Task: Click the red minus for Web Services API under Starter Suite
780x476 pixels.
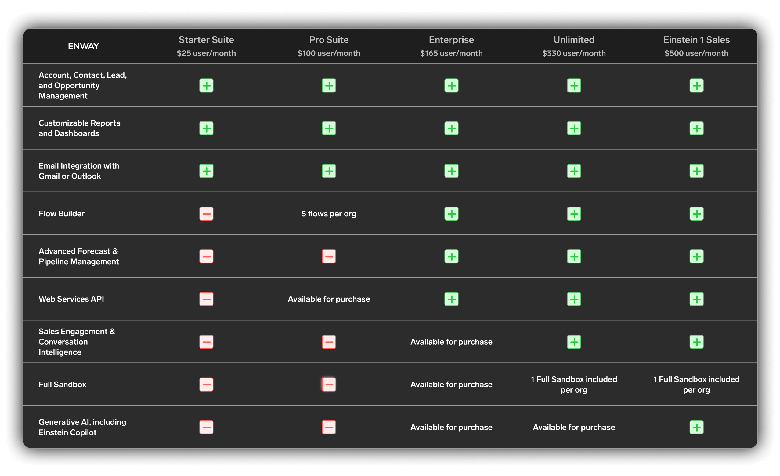Action: point(206,299)
